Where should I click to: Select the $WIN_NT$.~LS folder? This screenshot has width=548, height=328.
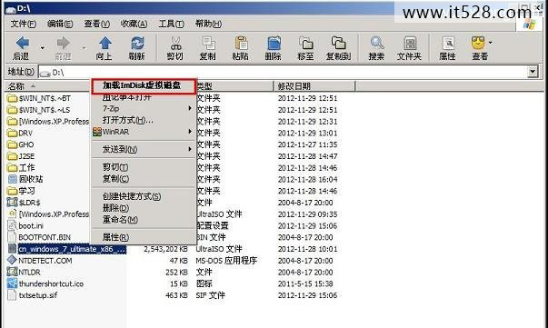click(38, 110)
